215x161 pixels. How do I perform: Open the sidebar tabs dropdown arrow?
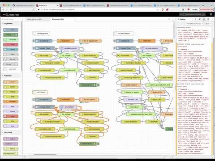coord(212,19)
